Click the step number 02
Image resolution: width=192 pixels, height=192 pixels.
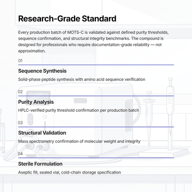20,92
